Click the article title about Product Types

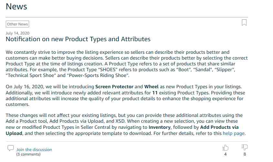[78, 39]
